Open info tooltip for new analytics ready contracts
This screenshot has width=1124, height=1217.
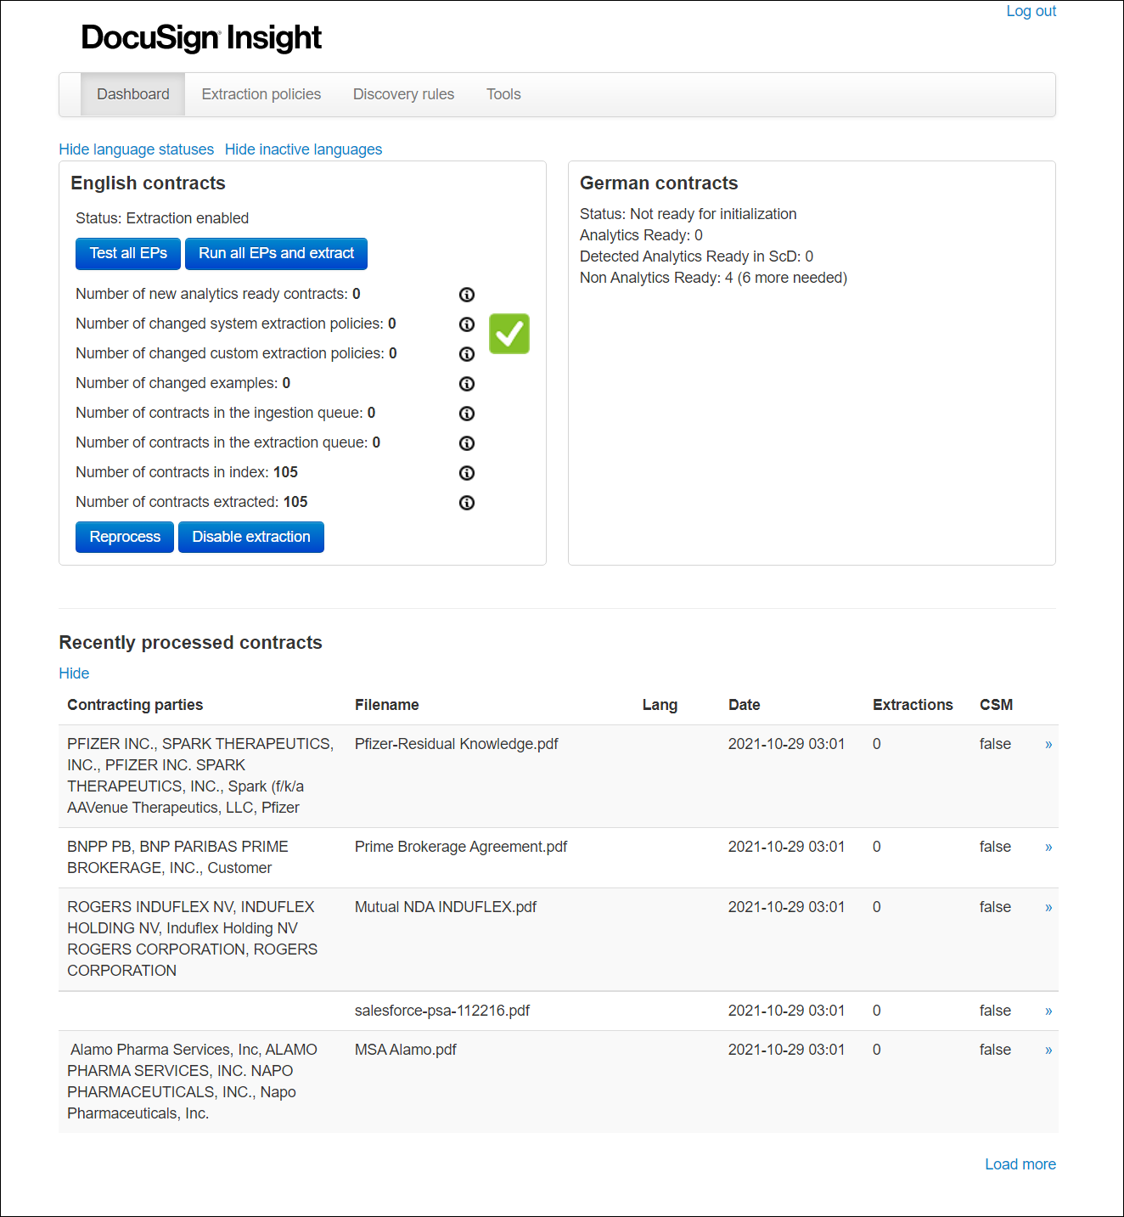pyautogui.click(x=467, y=295)
